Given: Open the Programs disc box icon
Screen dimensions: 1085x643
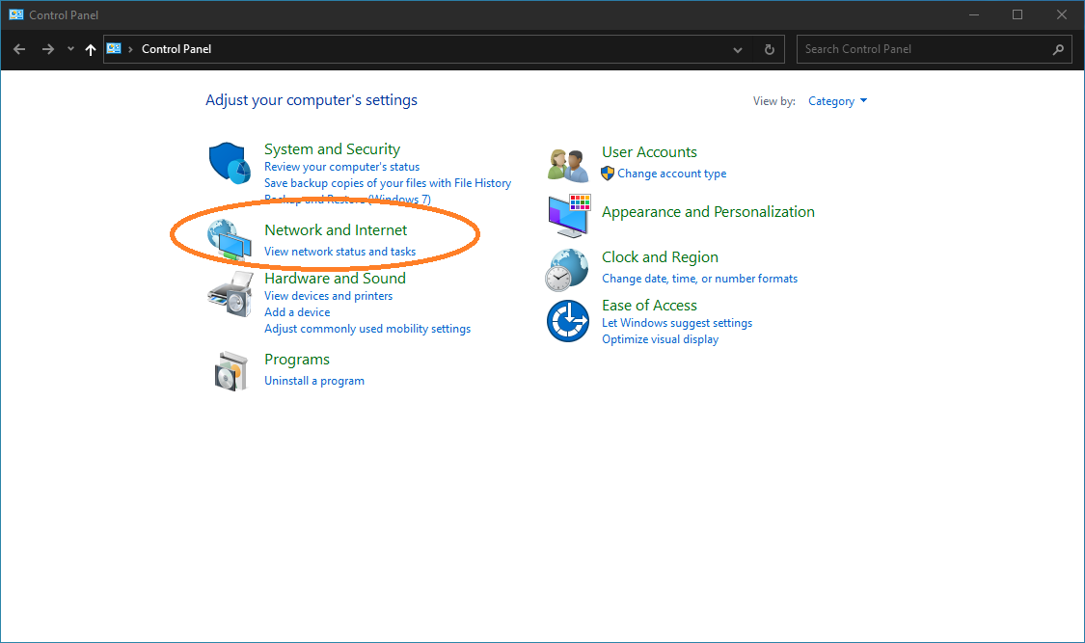Looking at the screenshot, I should coord(230,370).
